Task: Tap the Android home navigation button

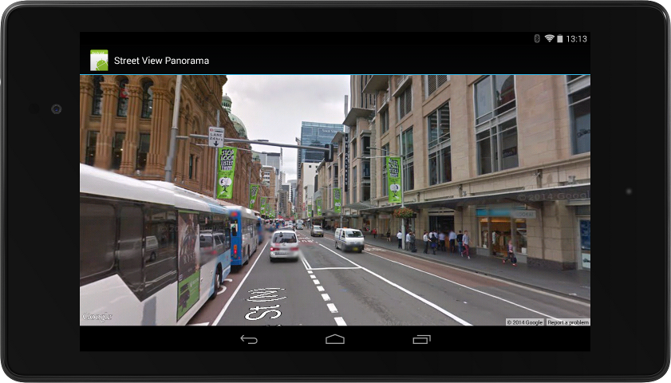Action: pos(334,339)
